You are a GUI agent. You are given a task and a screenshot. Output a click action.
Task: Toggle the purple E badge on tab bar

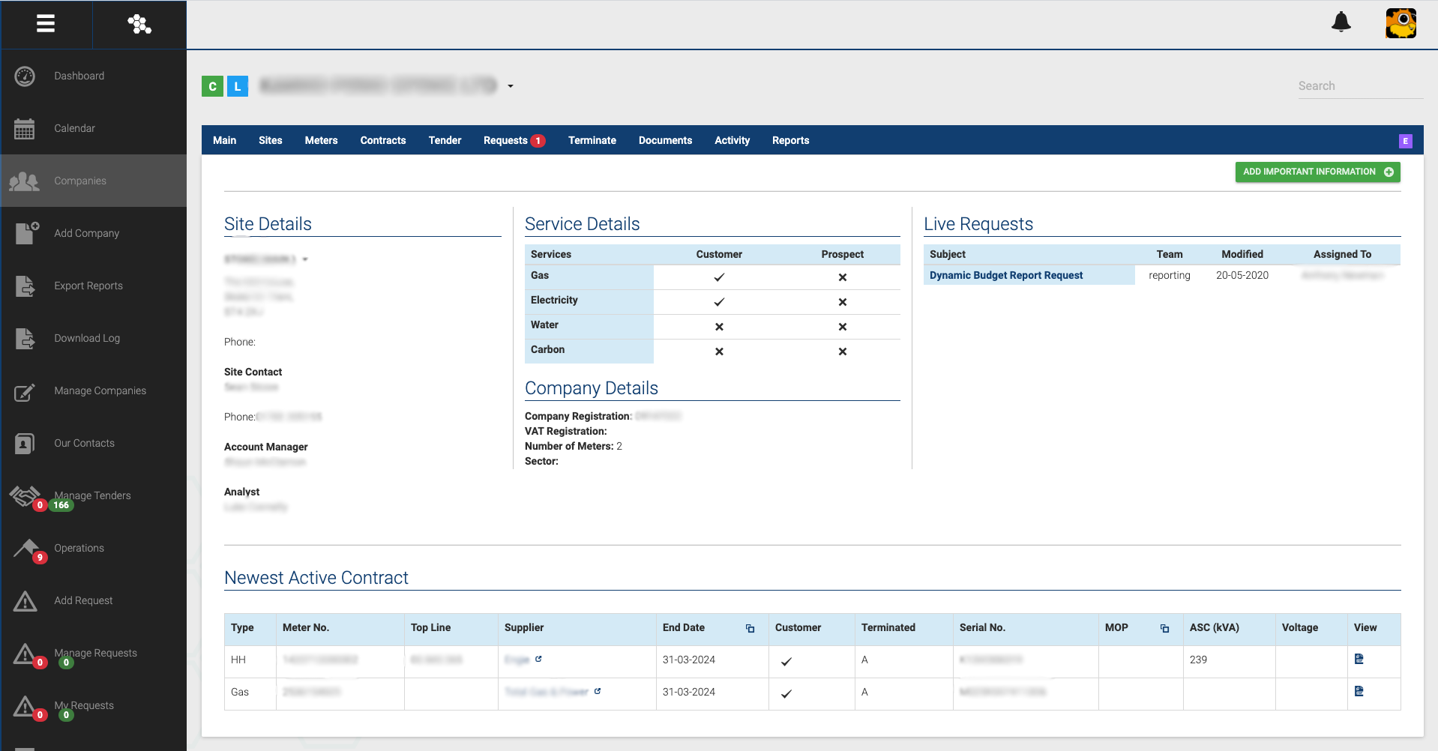pos(1405,141)
